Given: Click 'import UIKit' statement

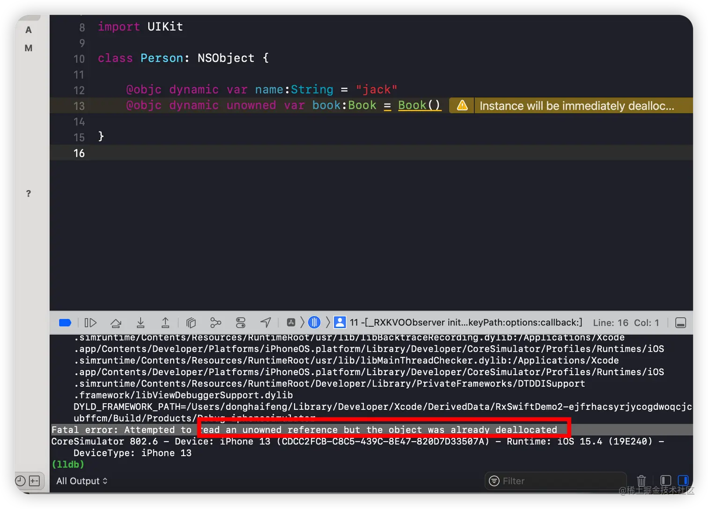Looking at the screenshot, I should coord(140,27).
